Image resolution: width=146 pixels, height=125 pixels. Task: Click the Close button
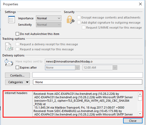[x=133, y=121]
